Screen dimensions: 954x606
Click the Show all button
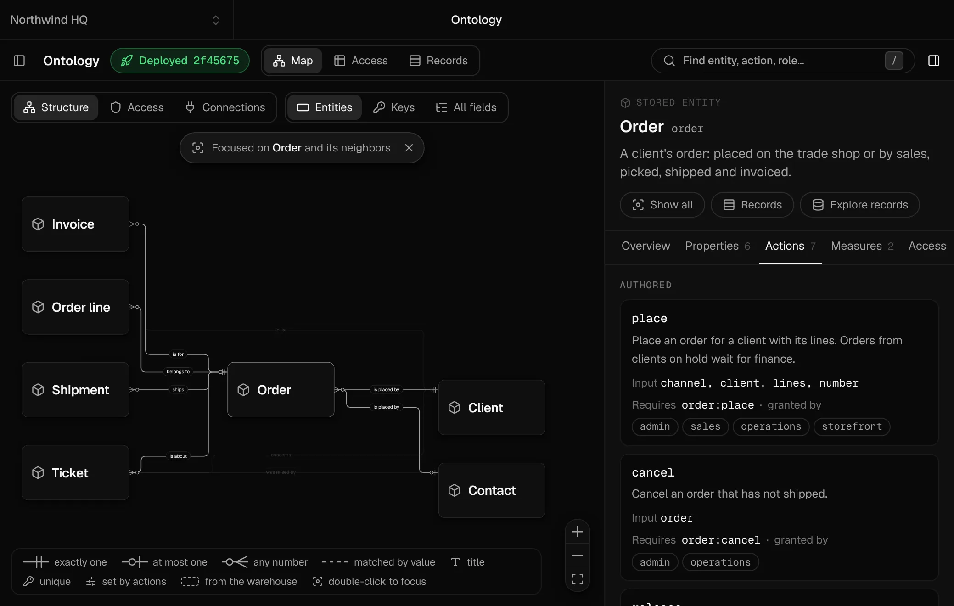click(x=662, y=205)
